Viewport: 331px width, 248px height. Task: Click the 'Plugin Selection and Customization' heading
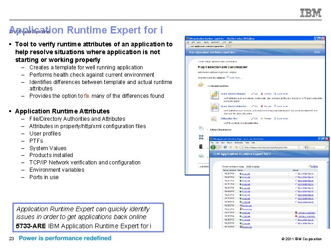click(x=223, y=67)
